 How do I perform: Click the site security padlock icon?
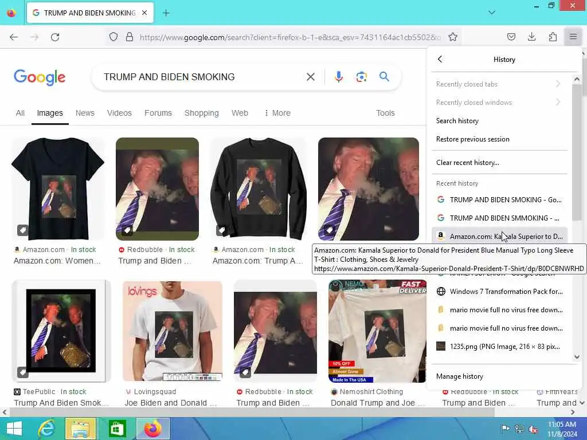130,37
